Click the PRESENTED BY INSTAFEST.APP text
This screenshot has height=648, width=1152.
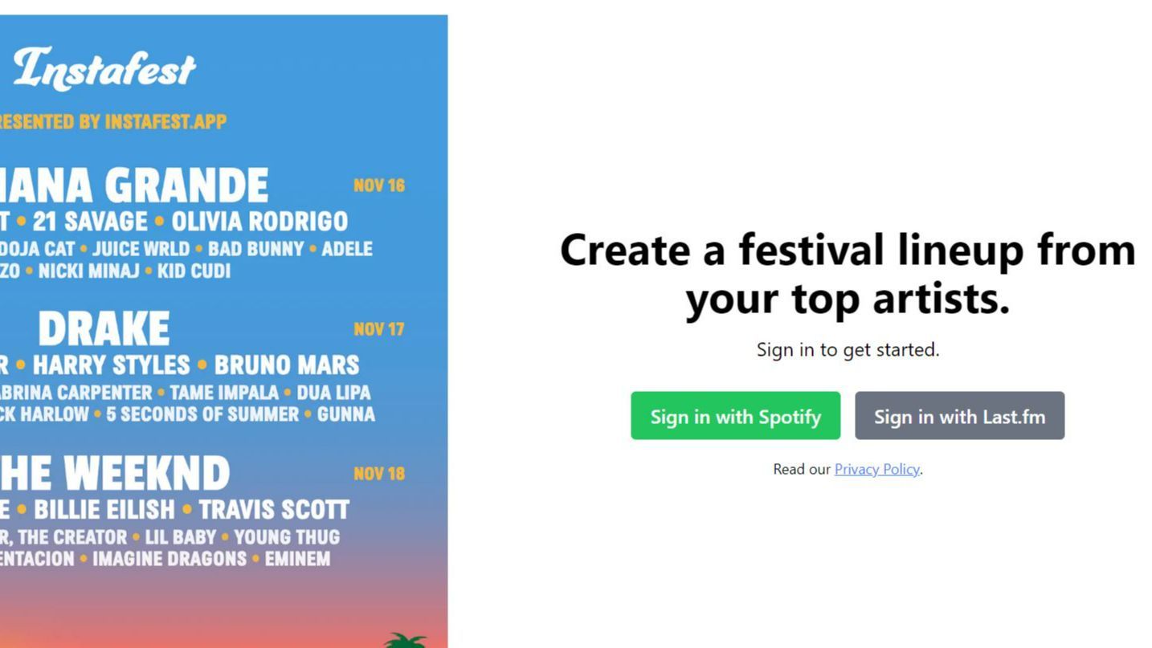click(x=112, y=121)
